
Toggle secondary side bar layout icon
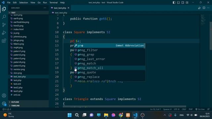pyautogui.click(x=183, y=3)
